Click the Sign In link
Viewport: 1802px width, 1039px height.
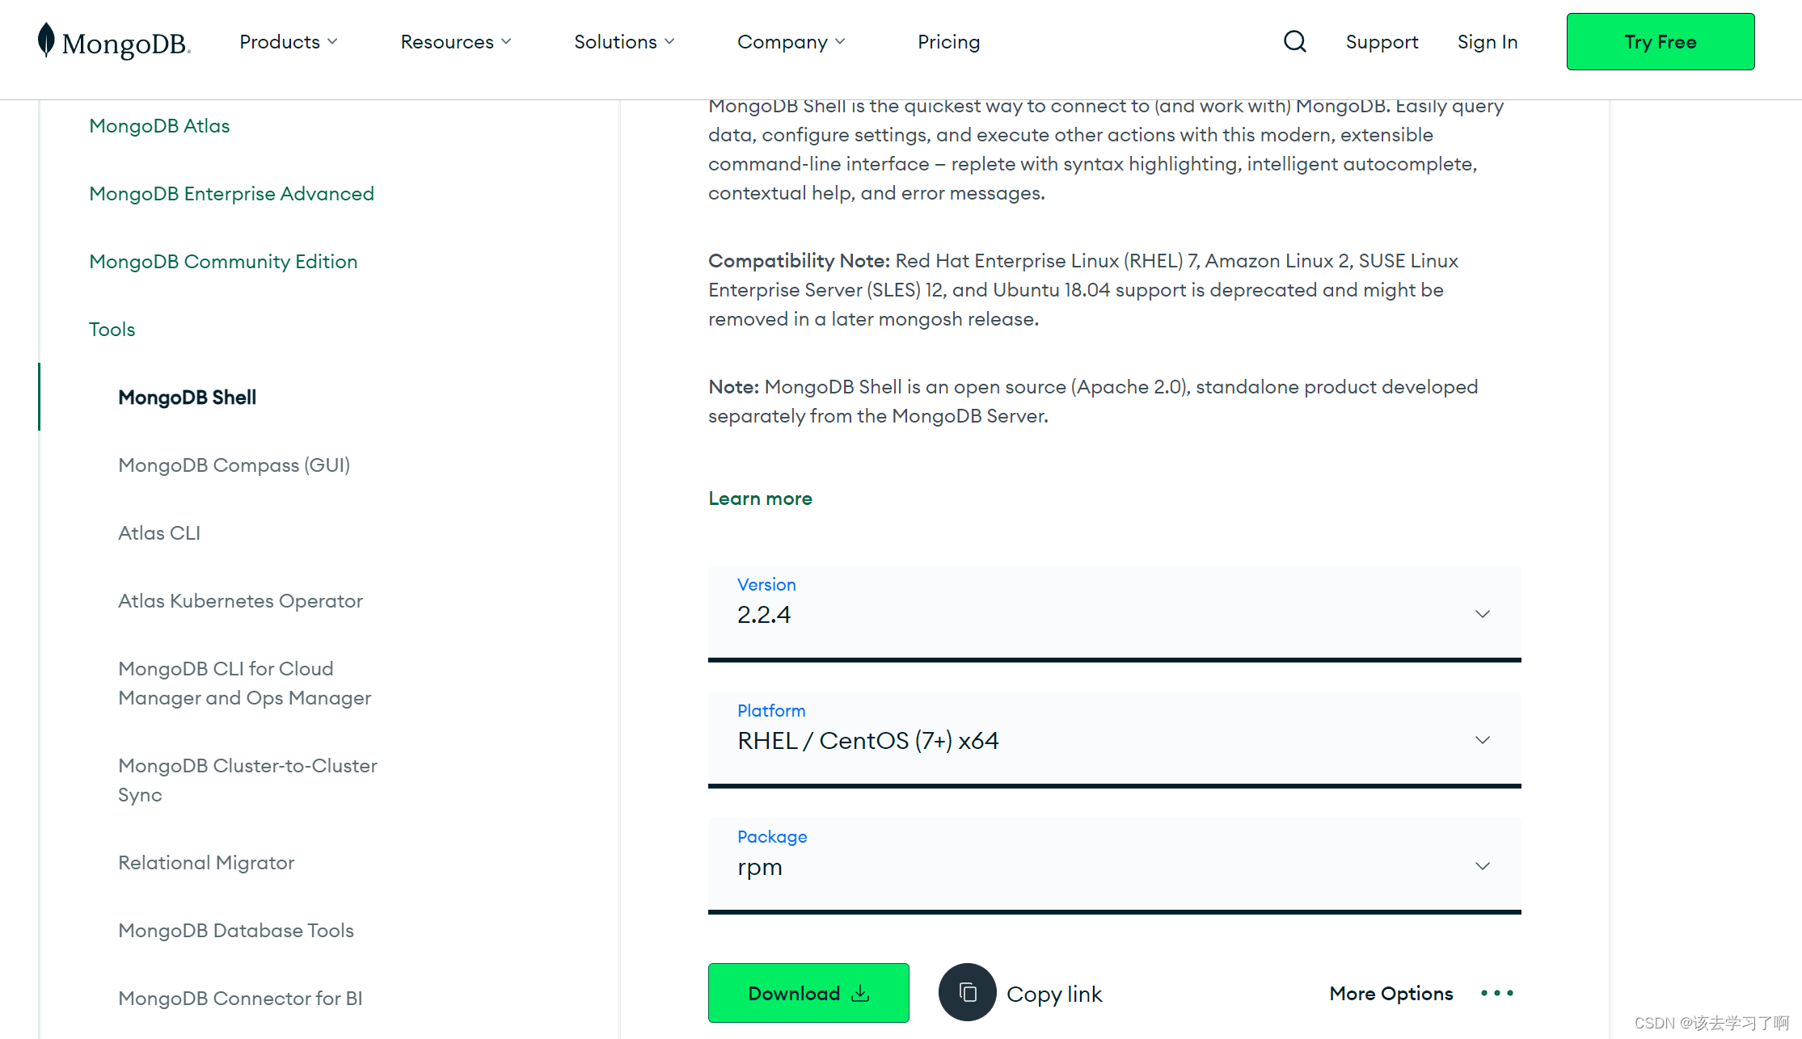(x=1487, y=42)
